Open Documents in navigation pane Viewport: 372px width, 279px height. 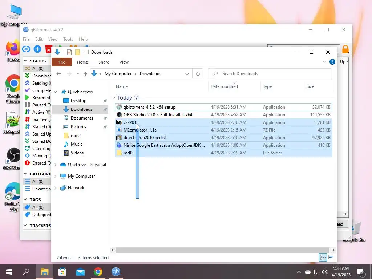point(82,118)
